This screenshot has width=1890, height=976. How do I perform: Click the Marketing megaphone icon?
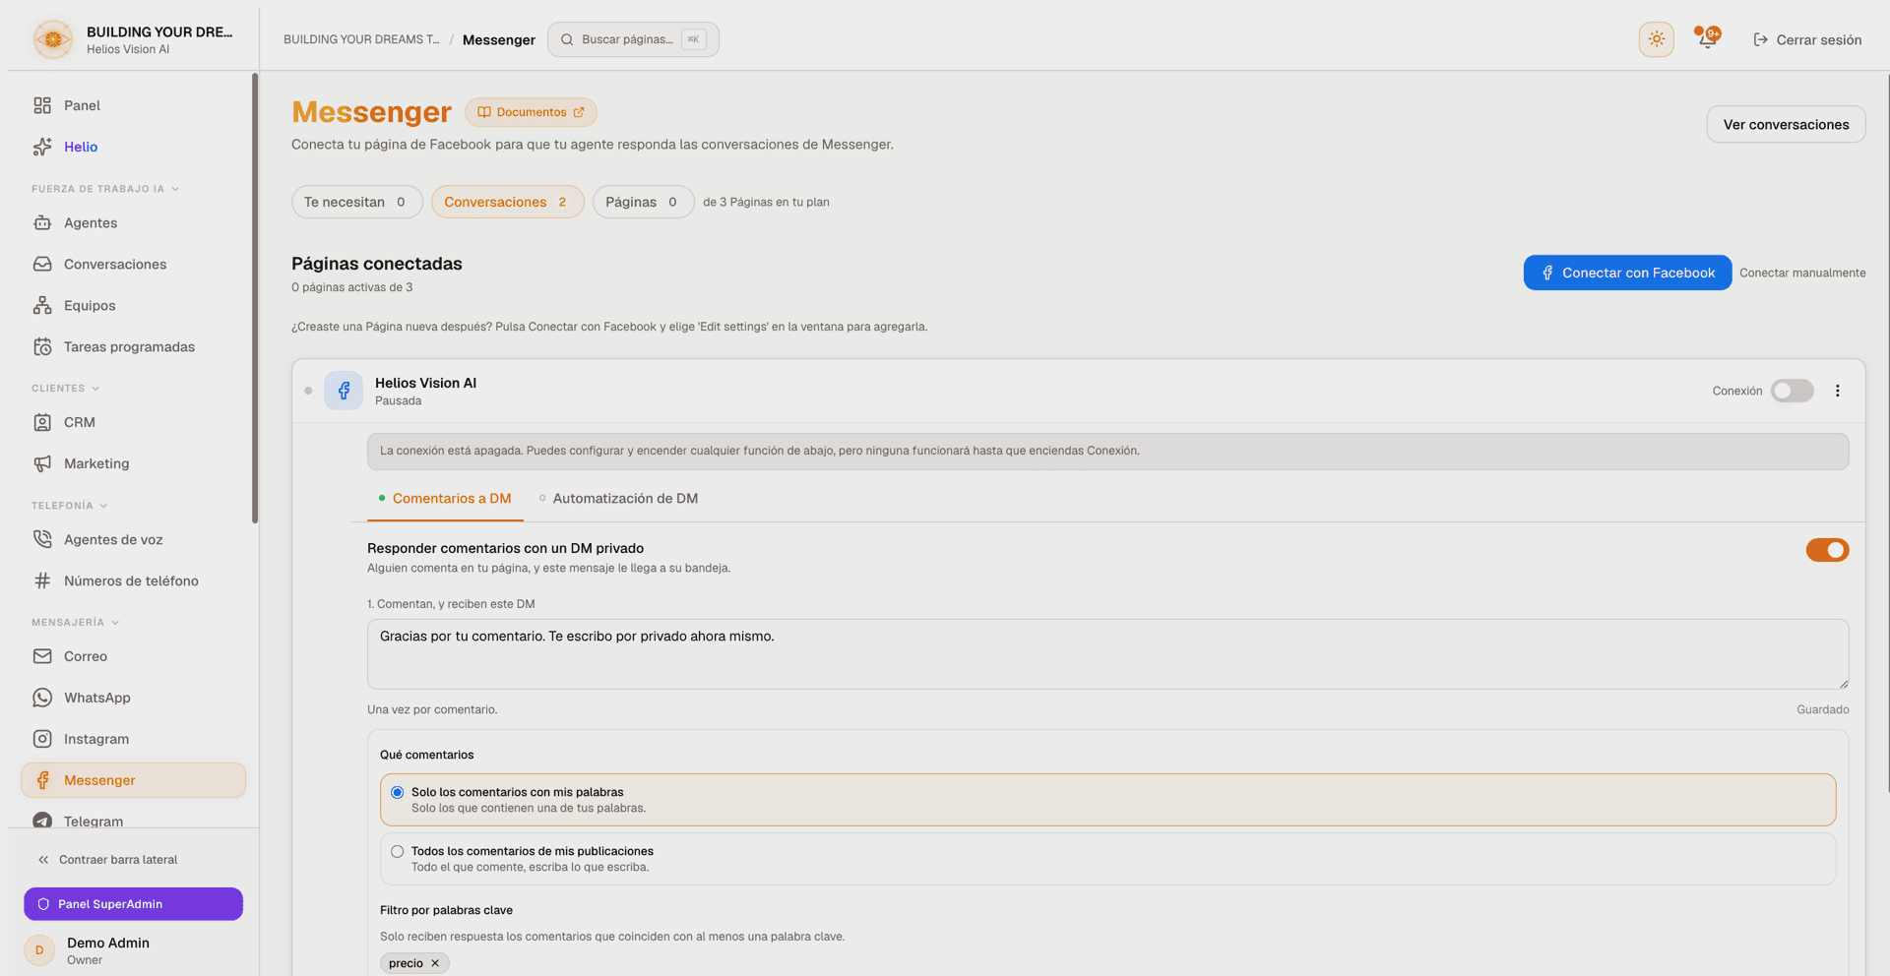[42, 464]
